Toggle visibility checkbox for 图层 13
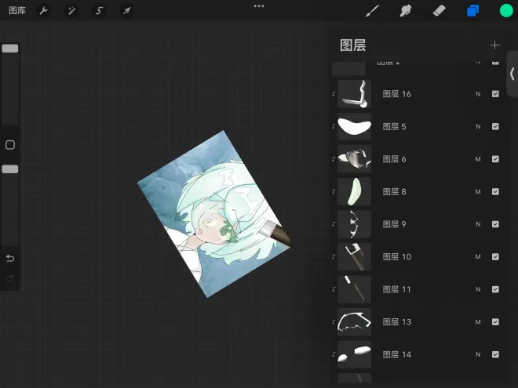The width and height of the screenshot is (518, 388). point(495,322)
